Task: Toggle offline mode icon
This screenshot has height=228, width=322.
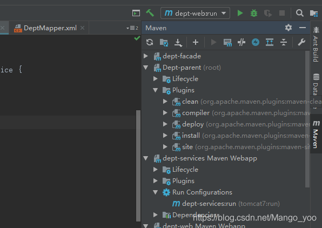Action: (x=242, y=42)
